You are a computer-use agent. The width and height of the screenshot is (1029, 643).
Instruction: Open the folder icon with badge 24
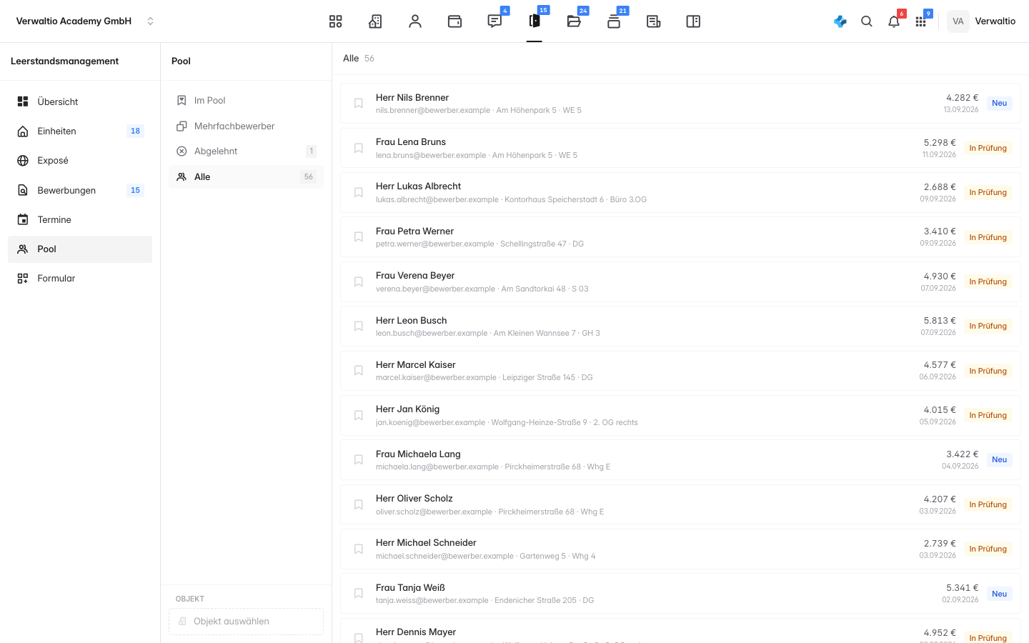[574, 21]
